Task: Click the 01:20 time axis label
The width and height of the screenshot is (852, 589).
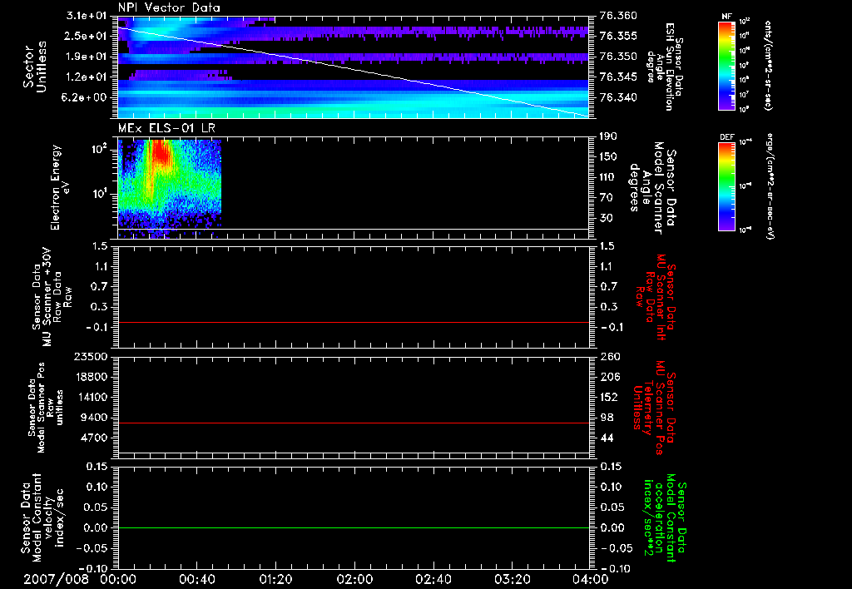Action: point(275,579)
